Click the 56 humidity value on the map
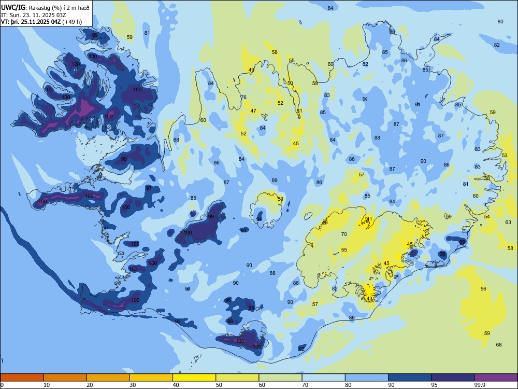 [x=483, y=289]
